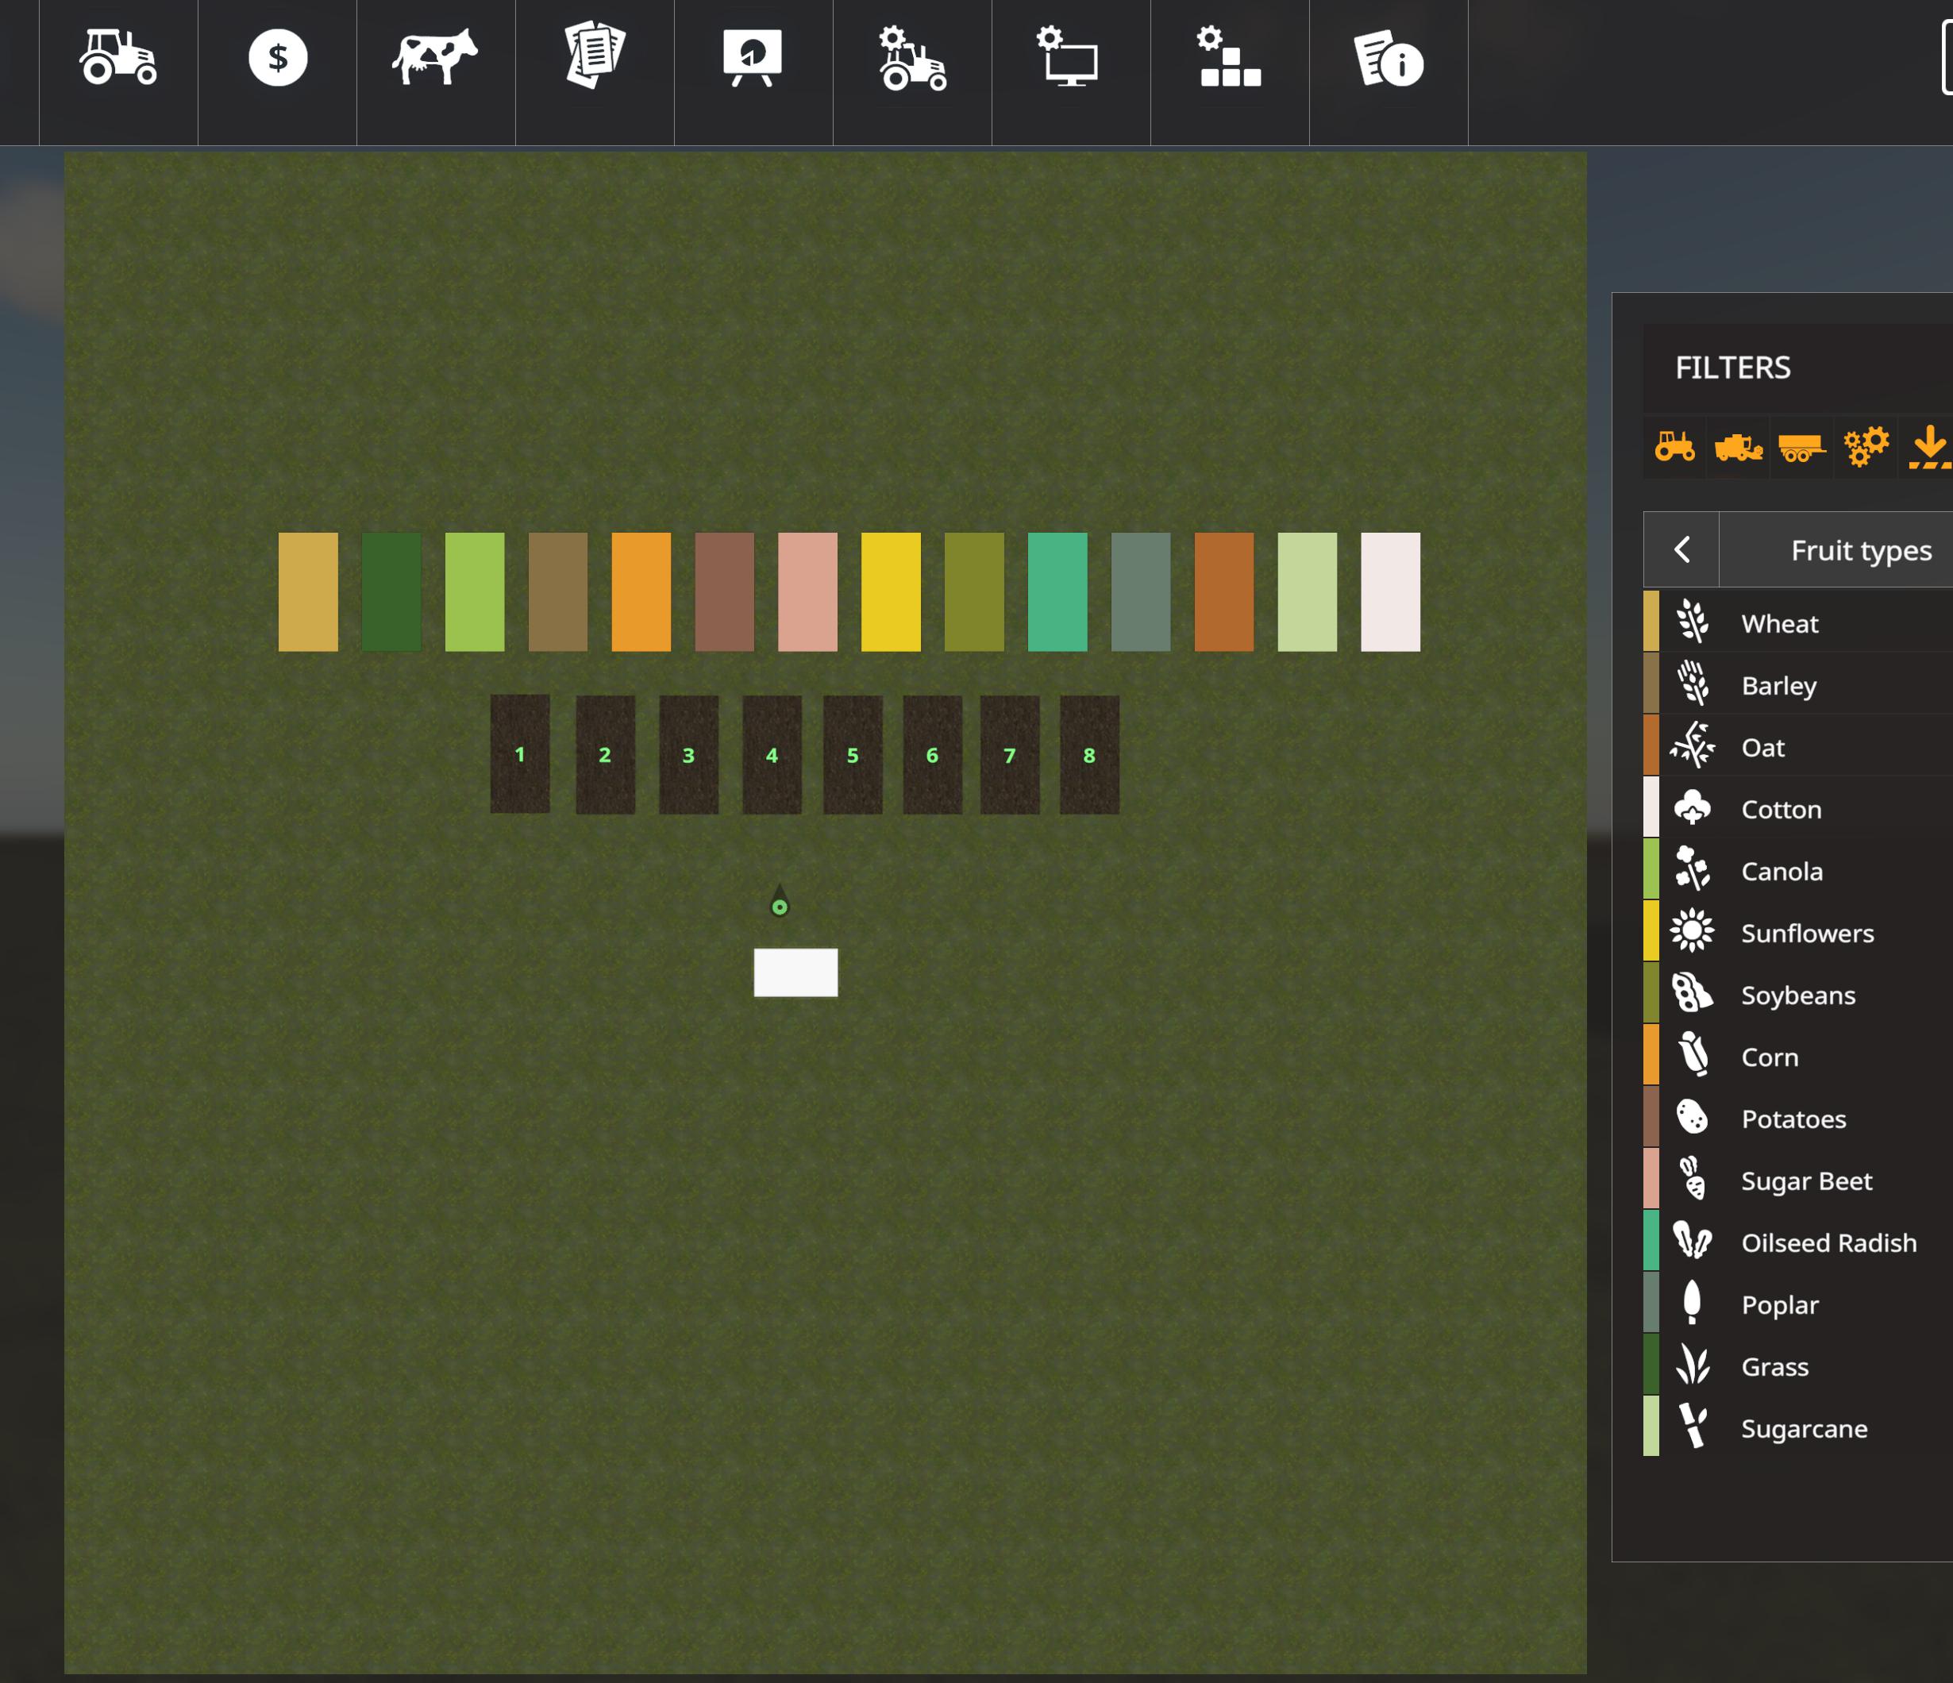Click the dark green grass field on map
The width and height of the screenshot is (1953, 1683).
391,591
